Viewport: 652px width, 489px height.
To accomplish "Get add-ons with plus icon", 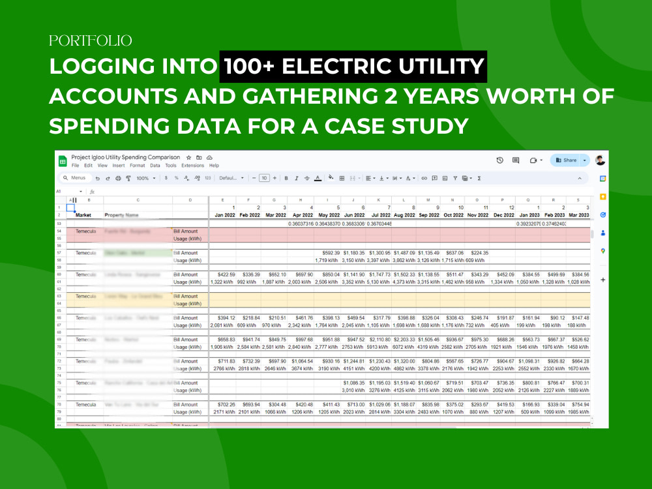I will 603,280.
